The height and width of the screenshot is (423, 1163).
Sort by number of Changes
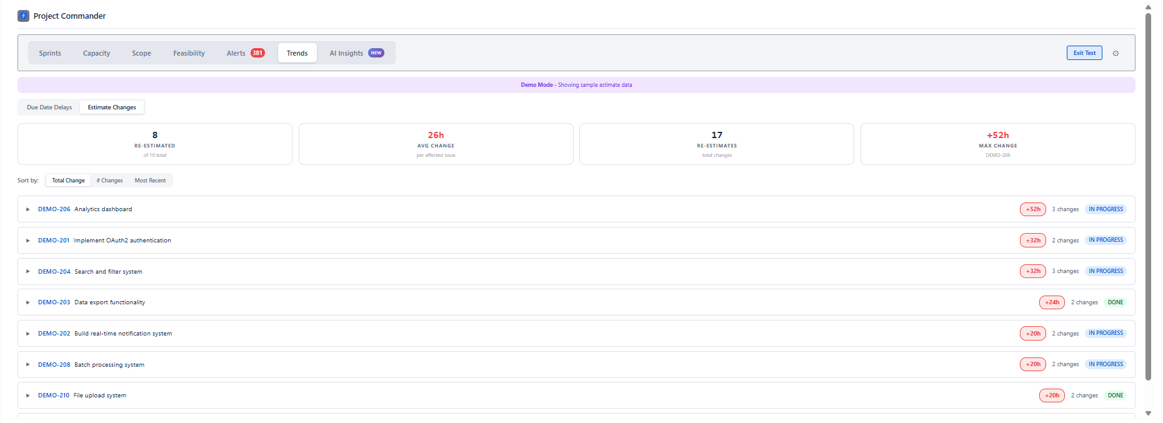click(x=109, y=181)
